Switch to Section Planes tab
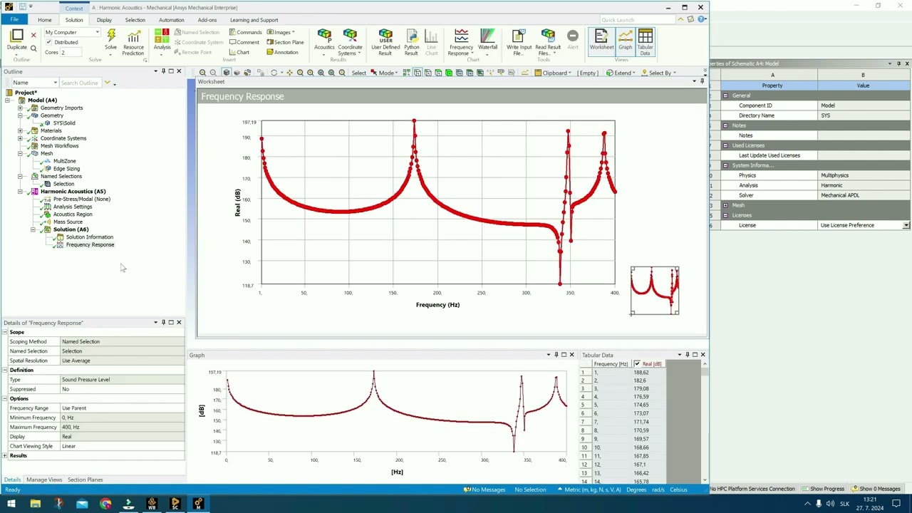 [x=85, y=480]
